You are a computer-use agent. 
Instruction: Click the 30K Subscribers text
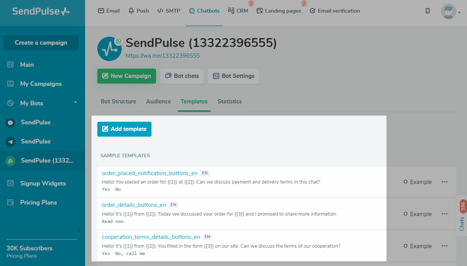[29, 248]
